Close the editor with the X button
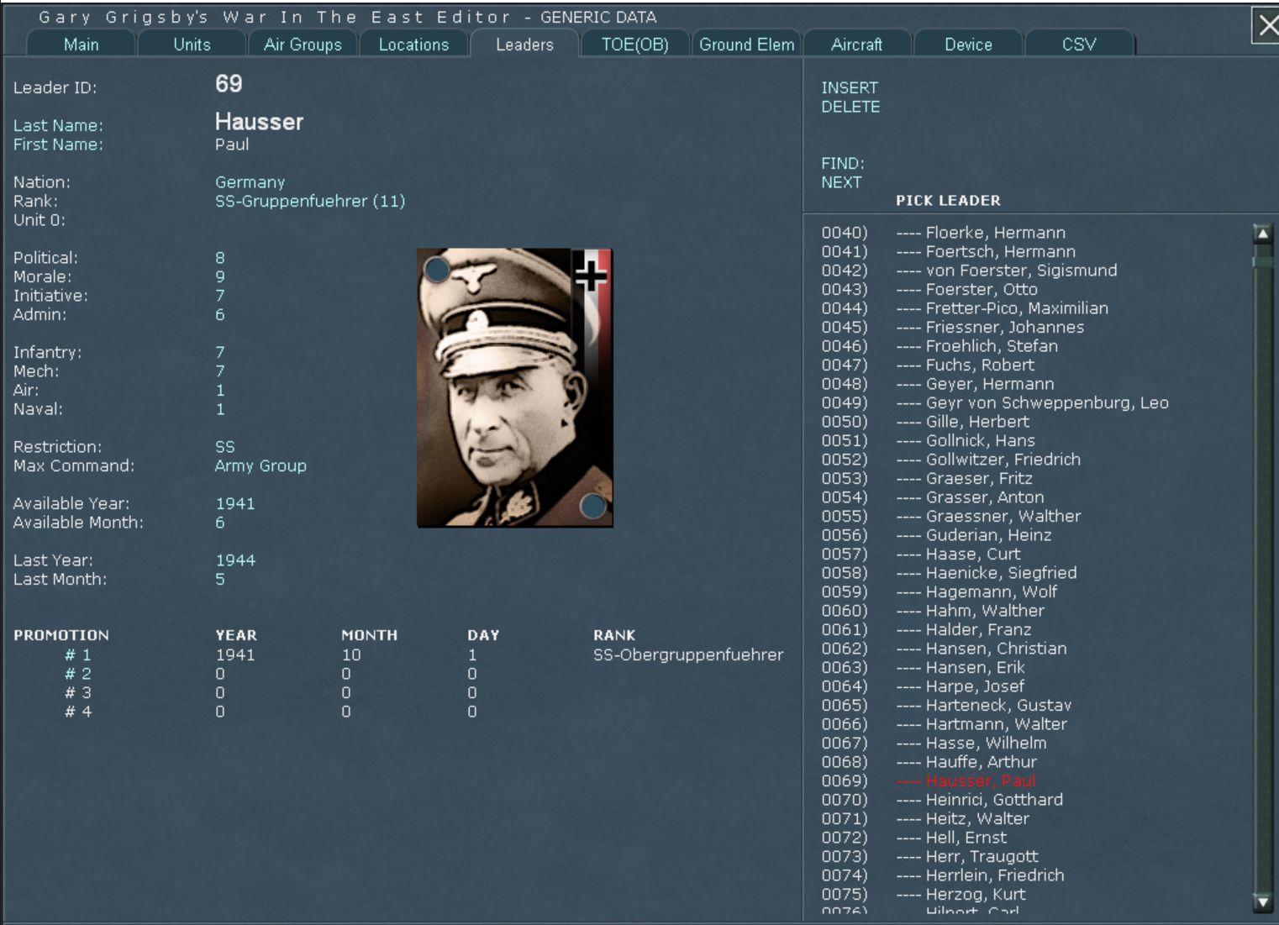This screenshot has width=1279, height=925. click(x=1266, y=25)
